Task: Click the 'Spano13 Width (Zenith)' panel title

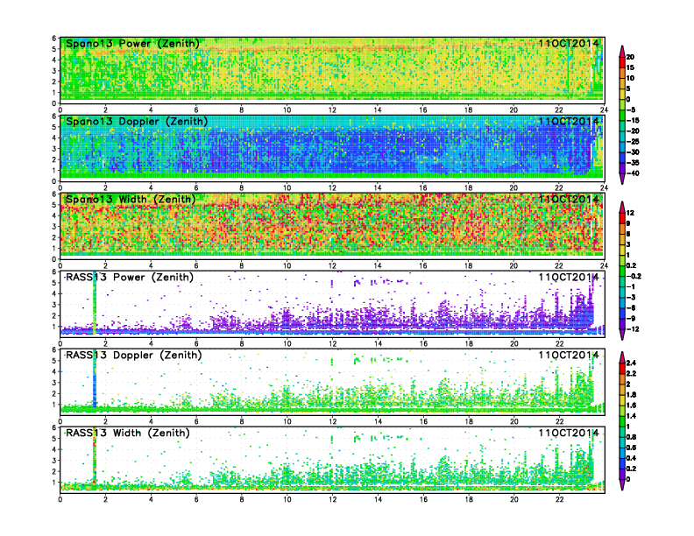Action: [131, 199]
